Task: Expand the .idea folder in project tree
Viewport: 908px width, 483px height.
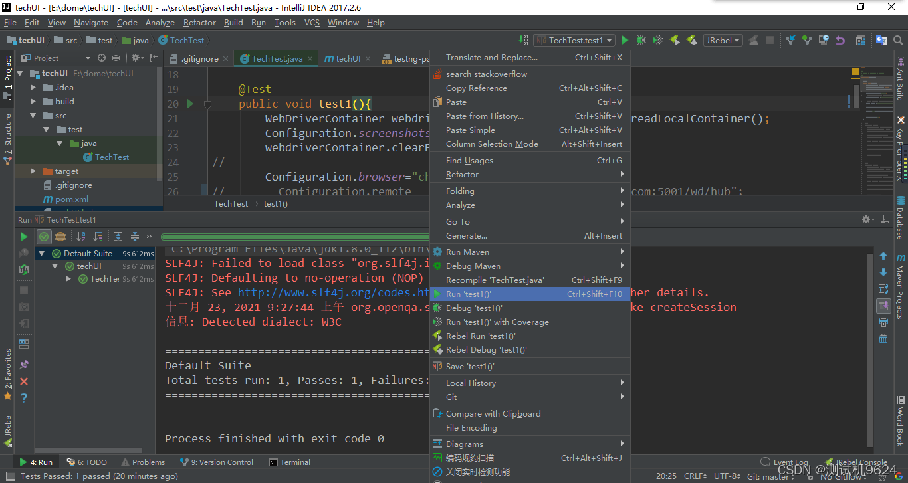Action: (x=33, y=88)
